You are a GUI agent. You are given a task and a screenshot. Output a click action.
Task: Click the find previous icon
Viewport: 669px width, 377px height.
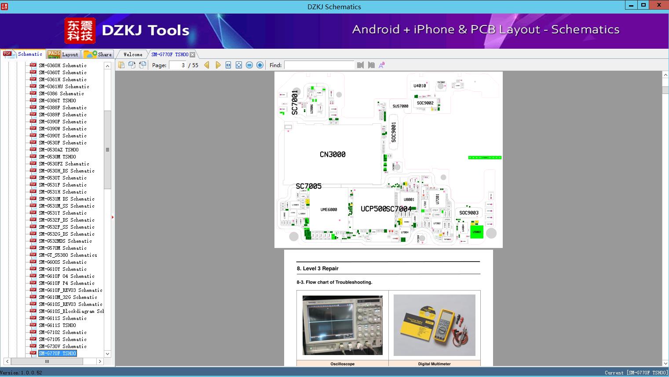point(361,65)
